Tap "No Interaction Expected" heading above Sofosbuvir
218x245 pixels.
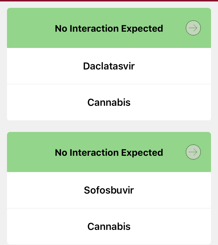(109, 153)
